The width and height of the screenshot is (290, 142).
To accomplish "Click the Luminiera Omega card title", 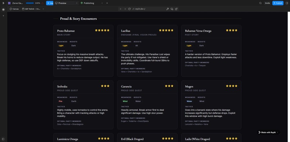I will pyautogui.click(x=68, y=139).
